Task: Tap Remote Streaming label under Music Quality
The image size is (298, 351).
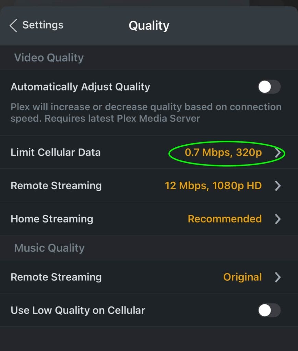Action: tap(56, 277)
